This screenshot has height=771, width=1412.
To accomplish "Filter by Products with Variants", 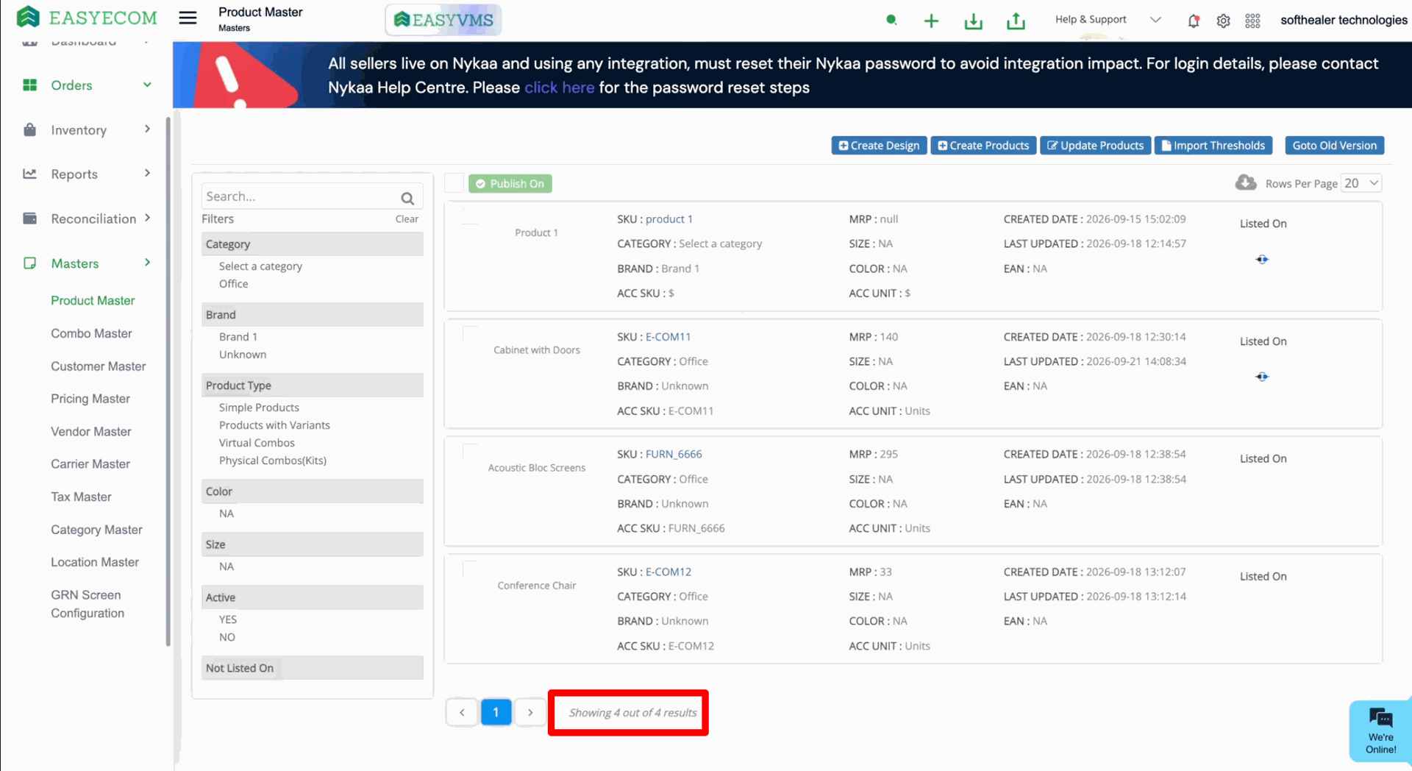I will 274,425.
